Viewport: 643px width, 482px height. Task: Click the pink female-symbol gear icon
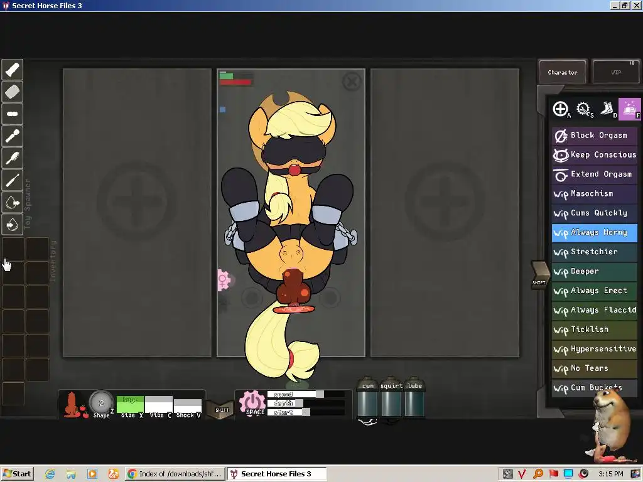pyautogui.click(x=223, y=281)
